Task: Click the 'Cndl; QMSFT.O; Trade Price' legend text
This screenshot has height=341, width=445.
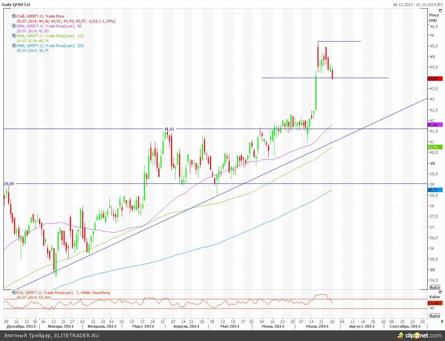Action: pos(40,16)
